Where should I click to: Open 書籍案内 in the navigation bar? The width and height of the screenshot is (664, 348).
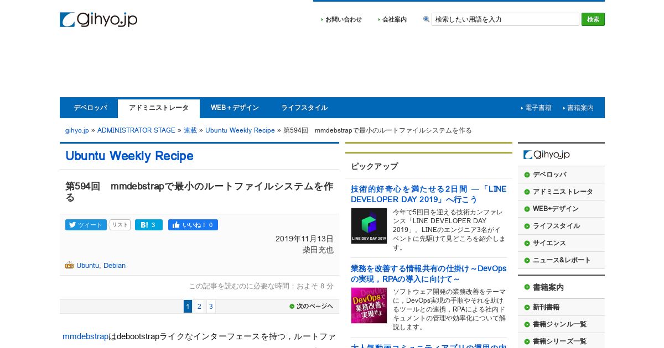[x=580, y=108]
